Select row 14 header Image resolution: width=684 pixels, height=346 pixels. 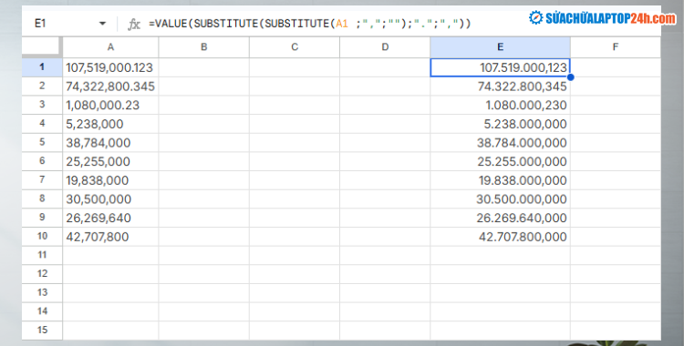pos(42,311)
